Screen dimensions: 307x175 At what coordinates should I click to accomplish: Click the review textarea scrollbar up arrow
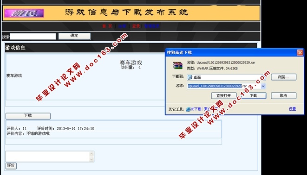[91, 154]
